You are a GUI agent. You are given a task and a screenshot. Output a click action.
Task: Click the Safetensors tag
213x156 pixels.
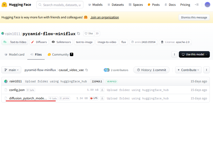tap(61, 42)
